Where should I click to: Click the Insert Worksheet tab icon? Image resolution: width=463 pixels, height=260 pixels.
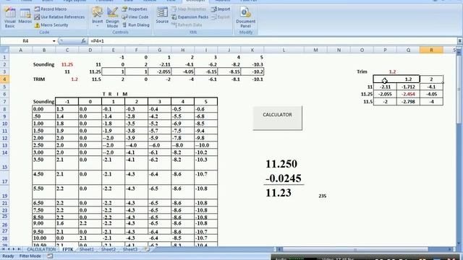tap(147, 249)
